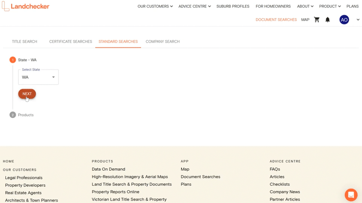Expand the Our Customers menu
This screenshot has height=203, width=362.
click(155, 6)
